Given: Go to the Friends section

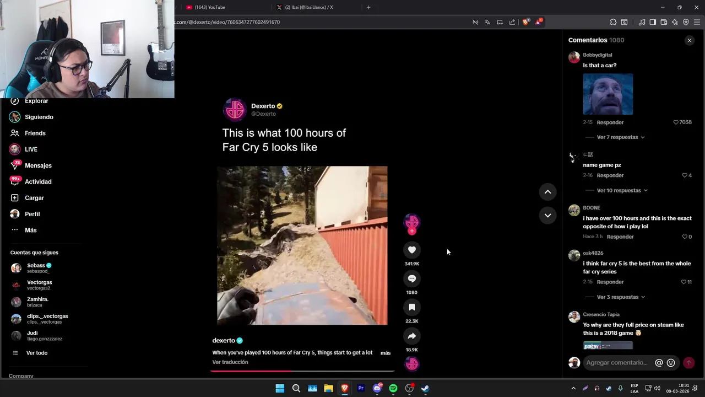Looking at the screenshot, I should (x=28, y=133).
